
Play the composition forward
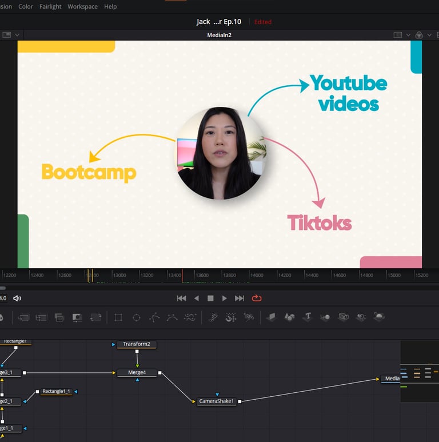click(224, 298)
